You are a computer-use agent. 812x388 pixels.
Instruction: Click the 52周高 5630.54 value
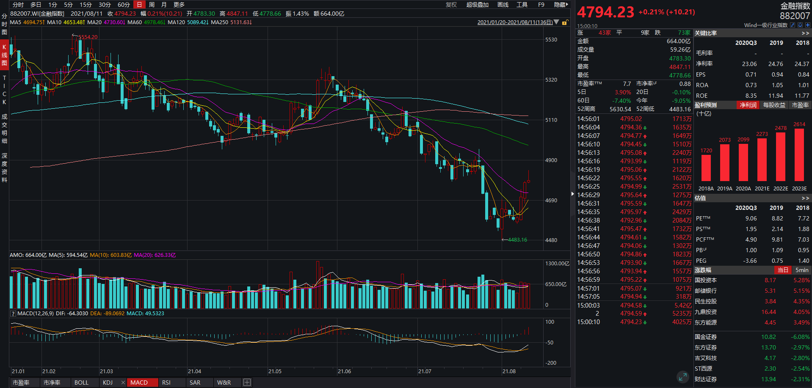(x=620, y=109)
